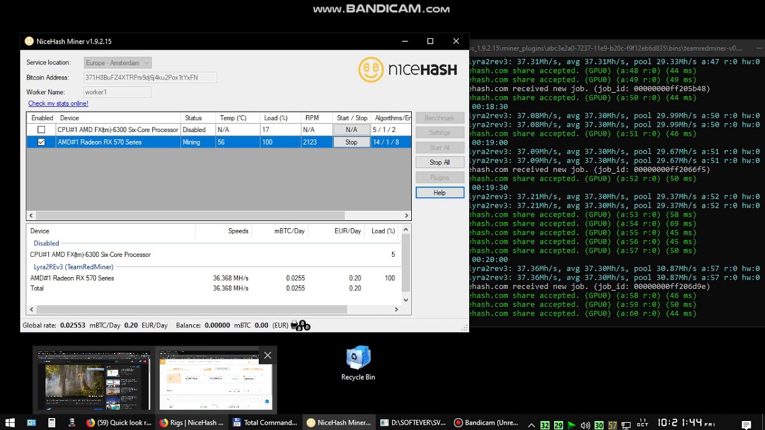Click the NiceHash Miner title bar icon
765x430 pixels.
click(29, 41)
